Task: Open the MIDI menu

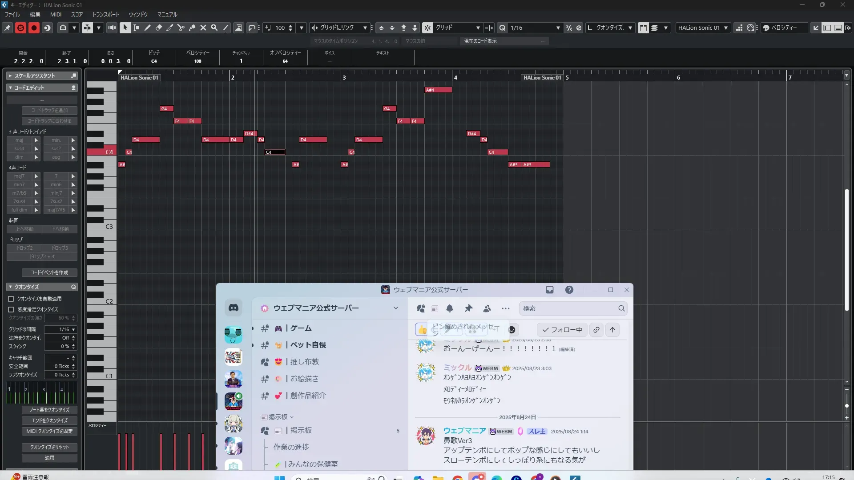Action: pos(56,14)
